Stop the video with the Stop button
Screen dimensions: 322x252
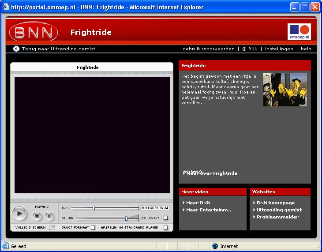click(37, 216)
